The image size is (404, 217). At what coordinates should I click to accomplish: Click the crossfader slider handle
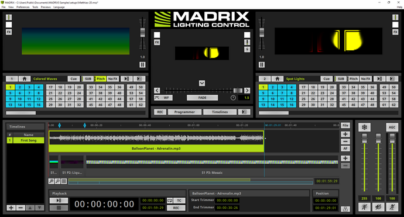tap(238, 90)
